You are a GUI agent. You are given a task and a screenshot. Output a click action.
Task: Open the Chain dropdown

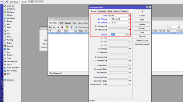(x=130, y=15)
